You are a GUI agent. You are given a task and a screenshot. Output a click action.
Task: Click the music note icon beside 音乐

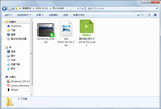[x=8, y=68]
